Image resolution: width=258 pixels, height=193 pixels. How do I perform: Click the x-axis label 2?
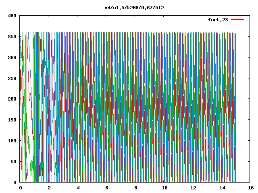click(x=49, y=188)
